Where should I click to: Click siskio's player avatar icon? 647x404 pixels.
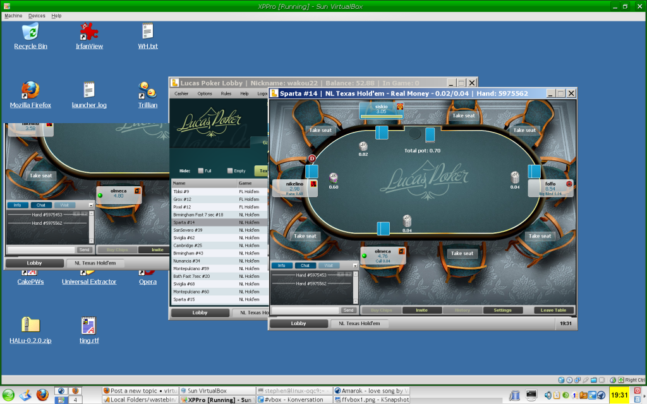(x=399, y=107)
